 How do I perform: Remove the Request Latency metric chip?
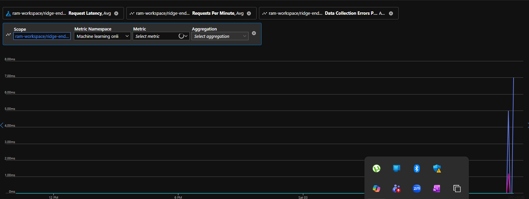(x=116, y=13)
